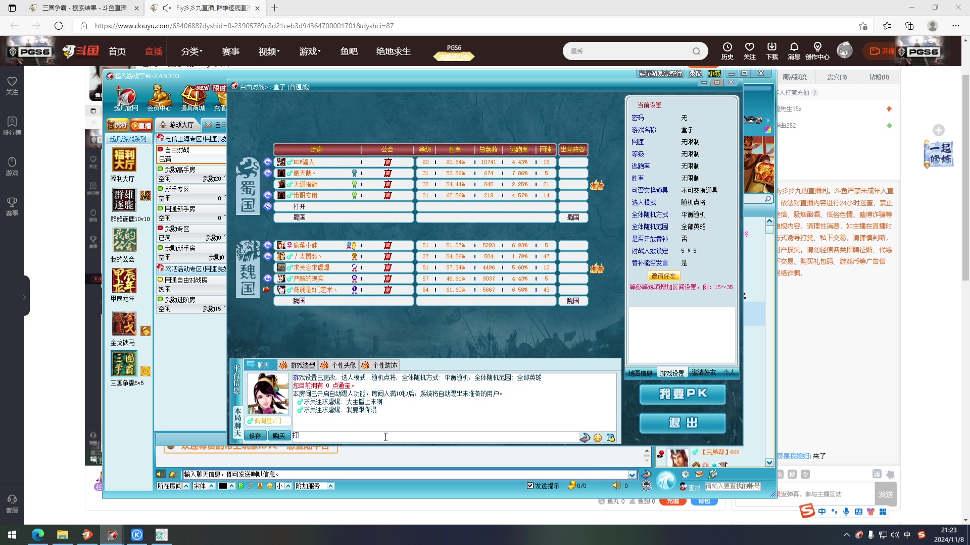Image resolution: width=970 pixels, height=545 pixels.
Task: Click the loudspeaker icon beside lobby chat input
Action: pos(161,474)
